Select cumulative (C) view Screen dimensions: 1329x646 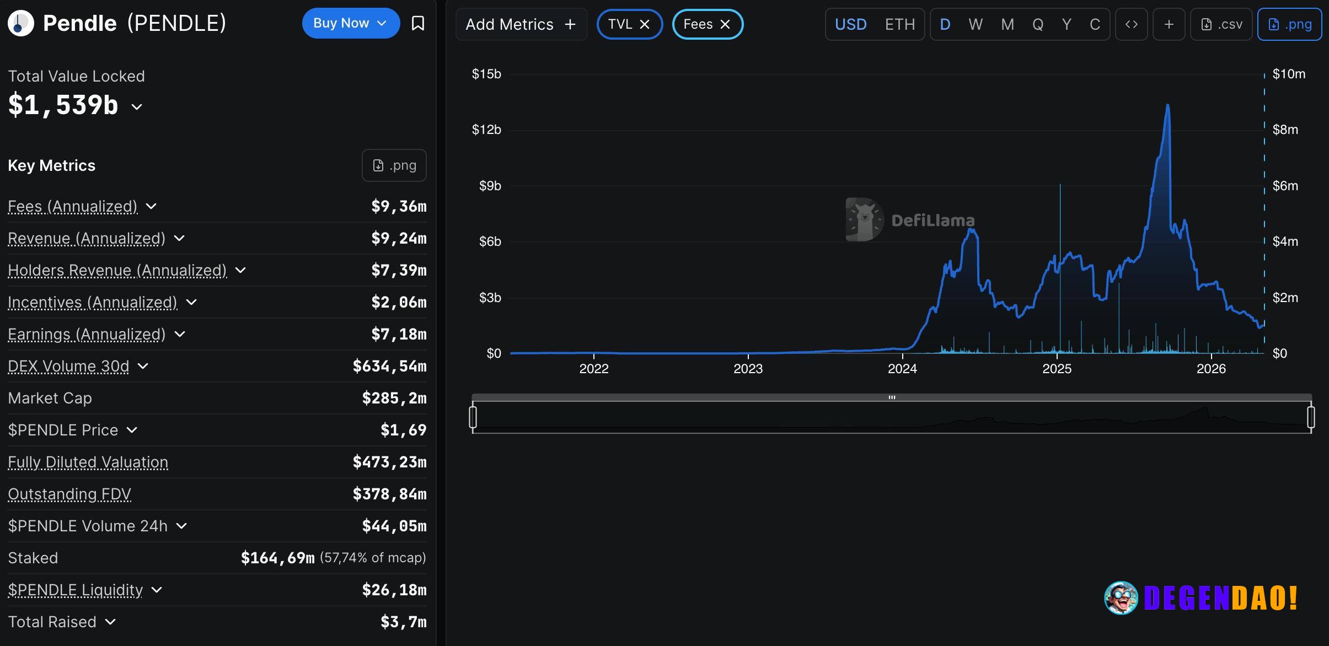(1095, 24)
